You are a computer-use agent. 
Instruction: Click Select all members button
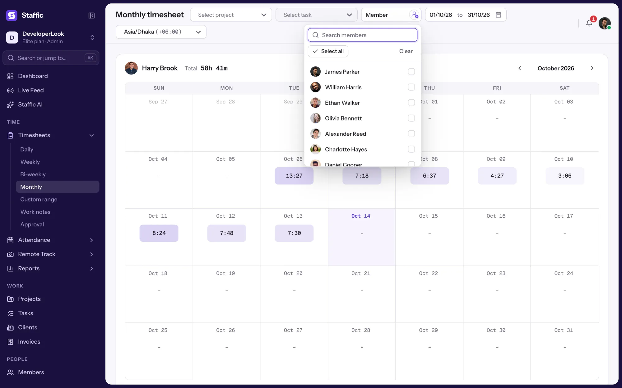[328, 51]
